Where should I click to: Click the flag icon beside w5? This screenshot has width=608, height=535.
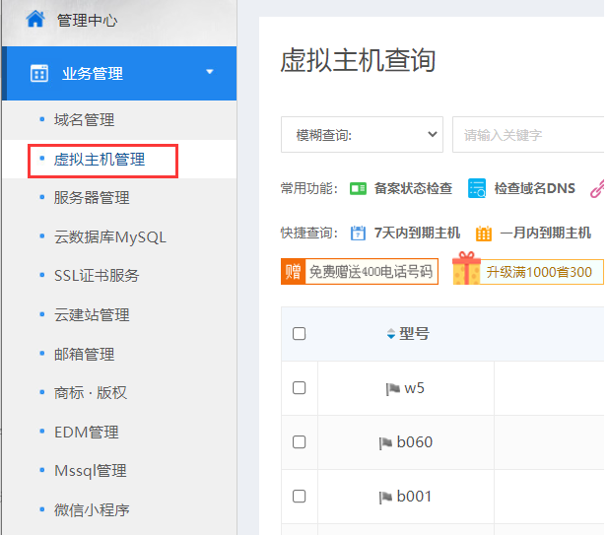pyautogui.click(x=393, y=389)
